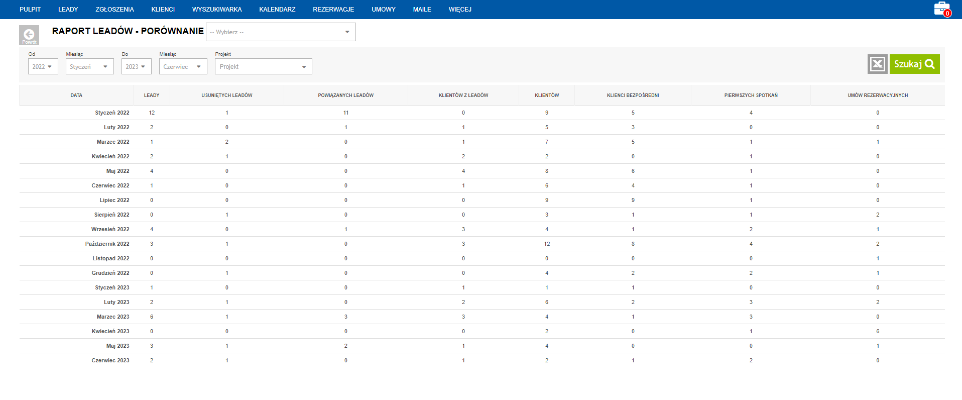Viewport: 962px width, 400px height.
Task: Open the KLIENCI menu
Action: tap(163, 10)
